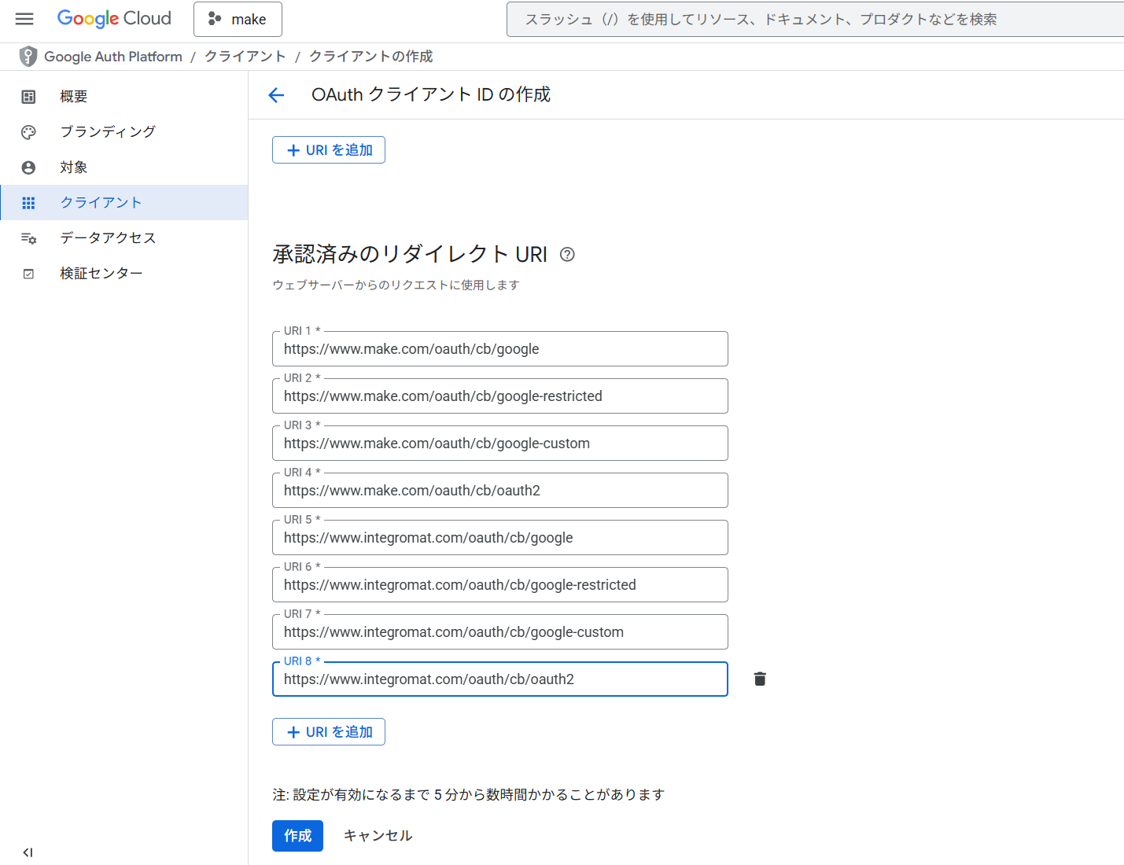This screenshot has height=865, width=1124.
Task: Click the URI 8 integromat oauth2 field
Action: point(500,679)
